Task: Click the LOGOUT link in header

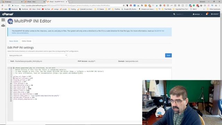Action: coord(215,14)
